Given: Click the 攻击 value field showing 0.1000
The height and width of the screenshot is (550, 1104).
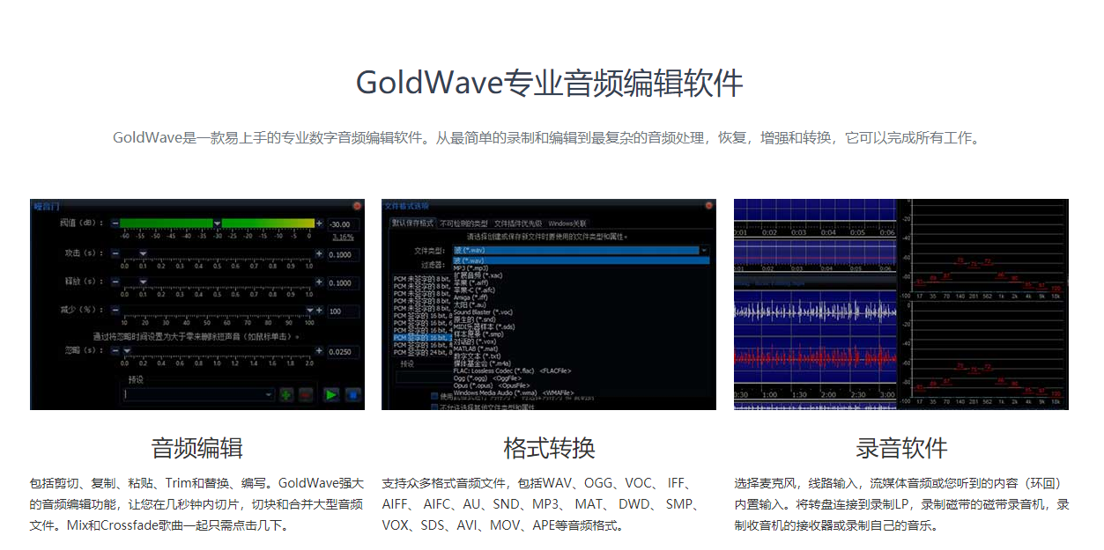Looking at the screenshot, I should coord(343,254).
